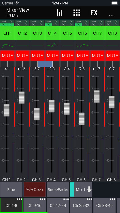Open CH 4 EQ curve thumbnail
This screenshot has width=120, height=213.
point(52,45)
